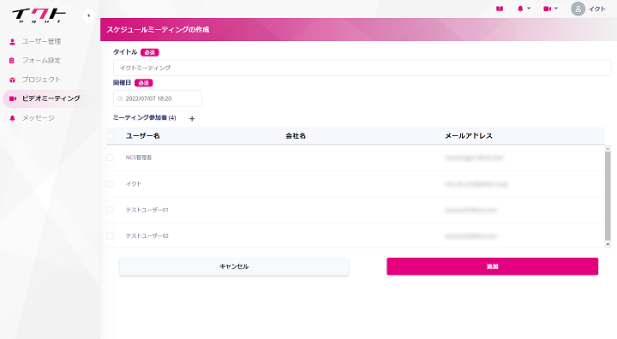The width and height of the screenshot is (617, 339).
Task: Check the テストユーザー01 row checkbox
Action: tap(111, 210)
